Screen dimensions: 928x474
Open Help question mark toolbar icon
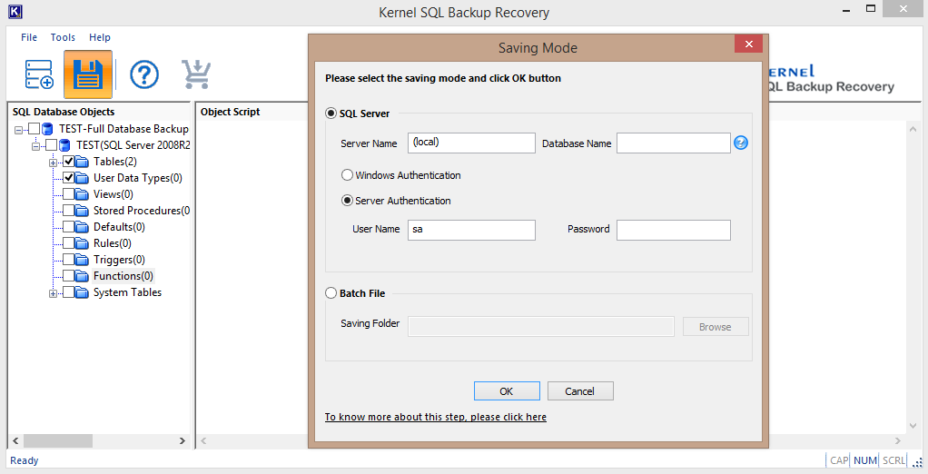[144, 74]
